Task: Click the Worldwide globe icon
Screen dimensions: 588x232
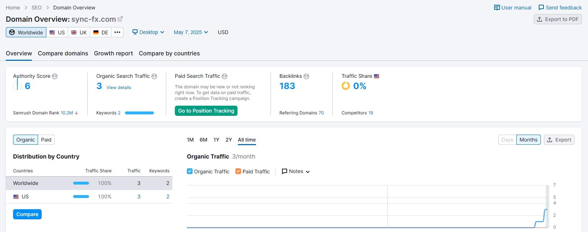Action: coord(12,32)
